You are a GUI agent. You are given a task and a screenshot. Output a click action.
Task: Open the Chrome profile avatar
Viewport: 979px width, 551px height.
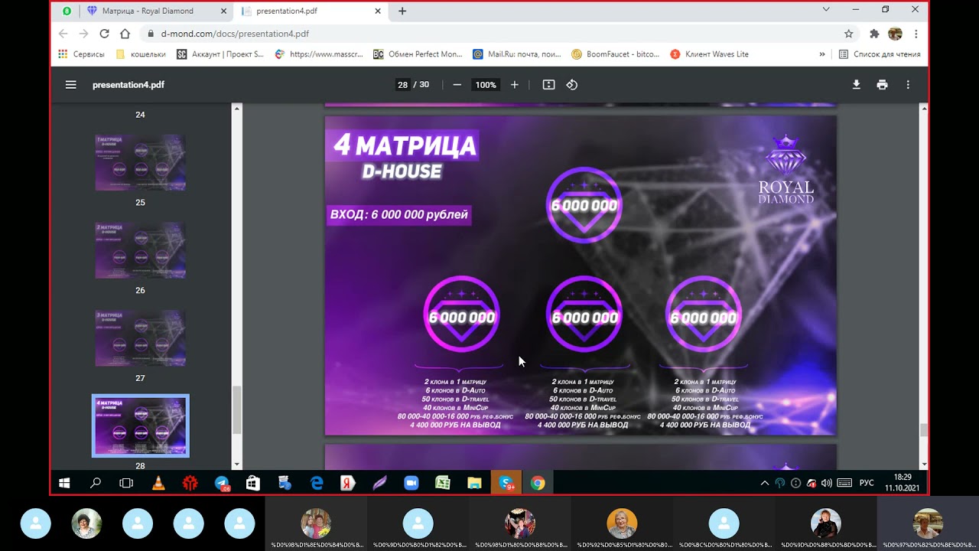click(x=895, y=34)
